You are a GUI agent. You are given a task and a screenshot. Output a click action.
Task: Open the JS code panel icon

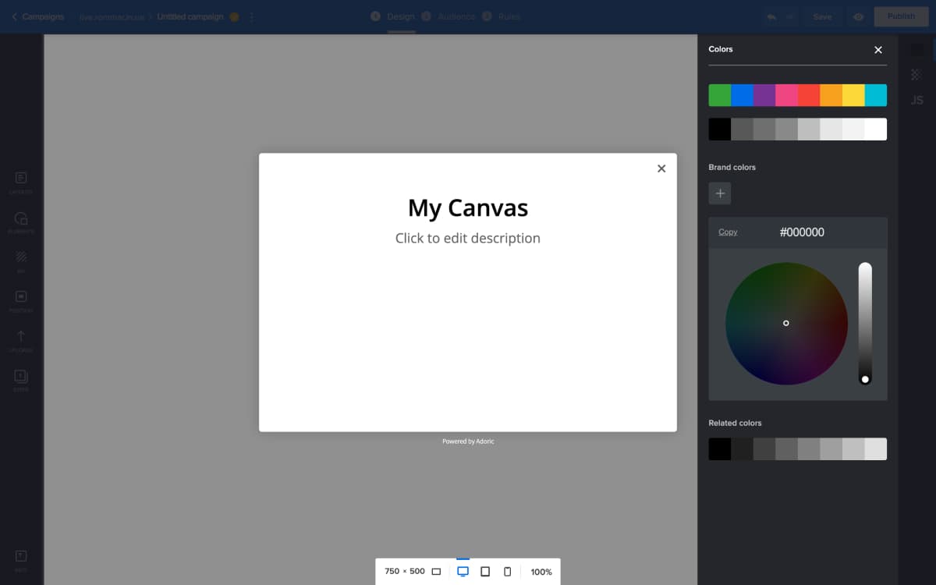(x=917, y=101)
